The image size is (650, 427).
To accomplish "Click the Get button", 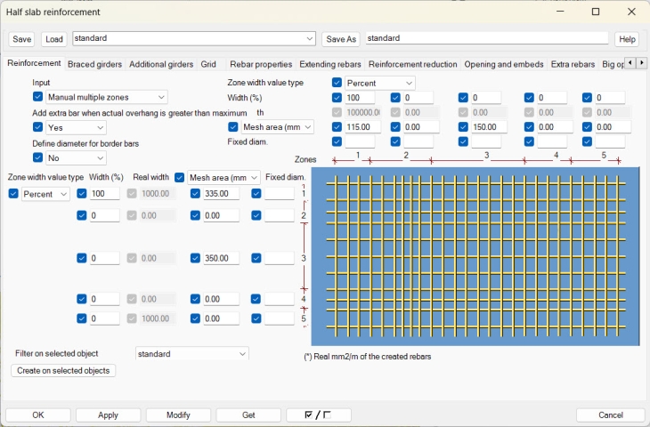I will point(248,415).
